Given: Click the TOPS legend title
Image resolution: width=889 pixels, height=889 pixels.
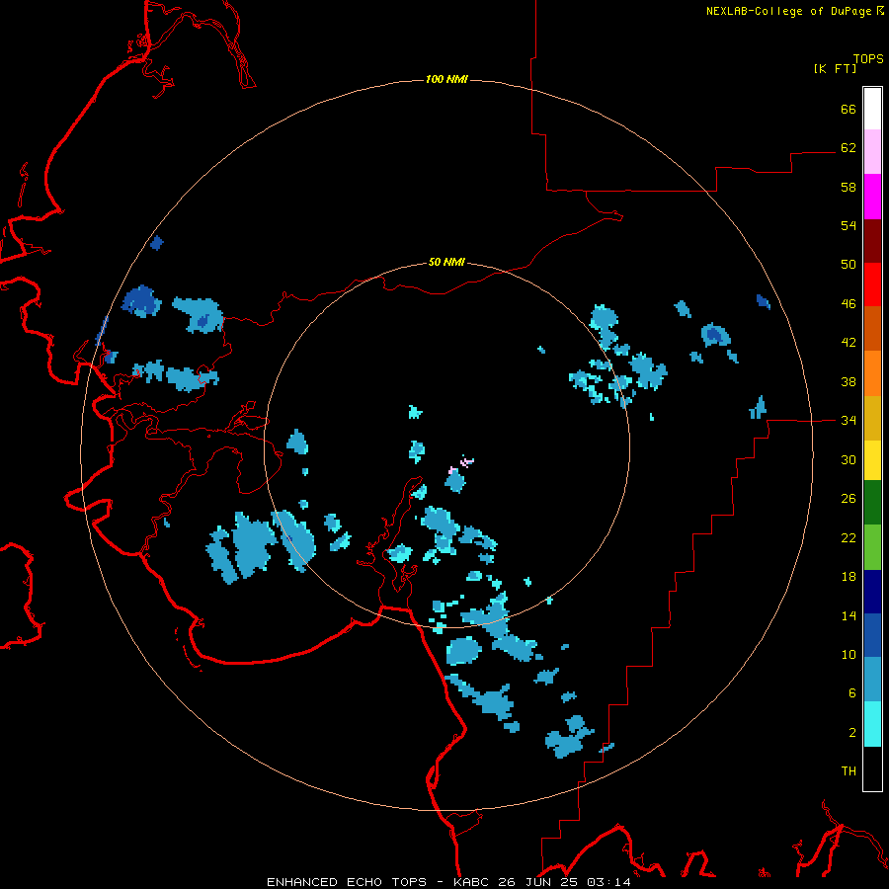Looking at the screenshot, I should (x=868, y=59).
